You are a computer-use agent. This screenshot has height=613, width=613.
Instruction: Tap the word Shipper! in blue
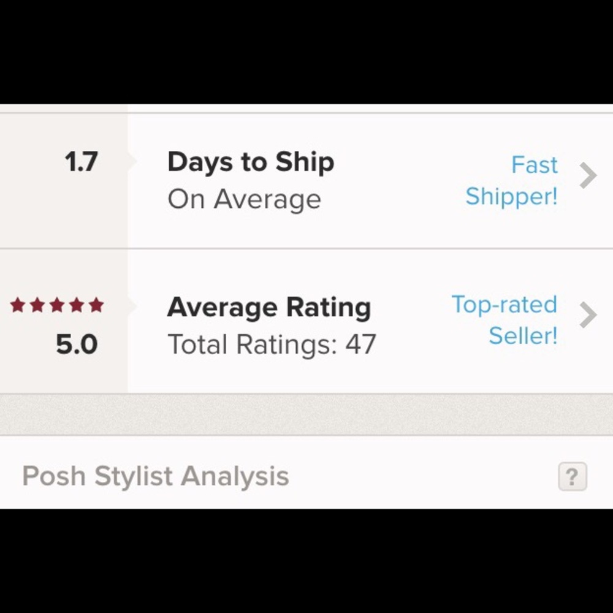click(x=511, y=197)
